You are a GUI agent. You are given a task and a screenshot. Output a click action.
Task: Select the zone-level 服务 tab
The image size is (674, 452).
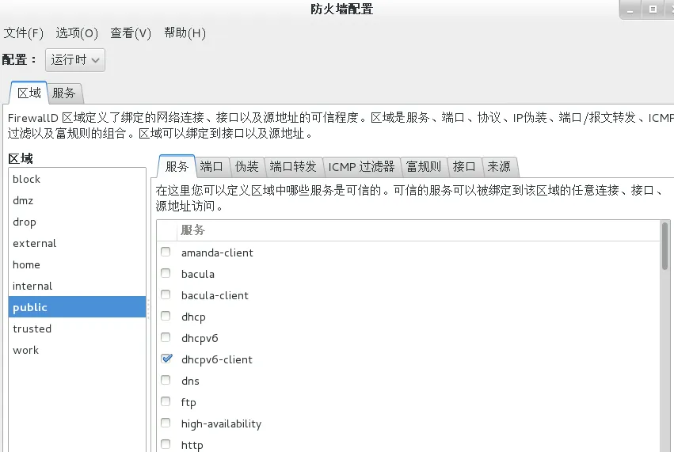click(177, 166)
